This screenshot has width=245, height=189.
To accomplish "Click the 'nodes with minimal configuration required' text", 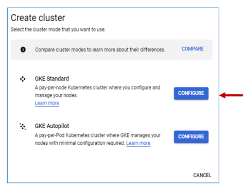I will click(x=80, y=143).
